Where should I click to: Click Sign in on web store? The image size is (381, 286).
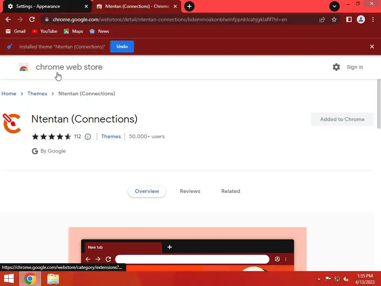355,67
